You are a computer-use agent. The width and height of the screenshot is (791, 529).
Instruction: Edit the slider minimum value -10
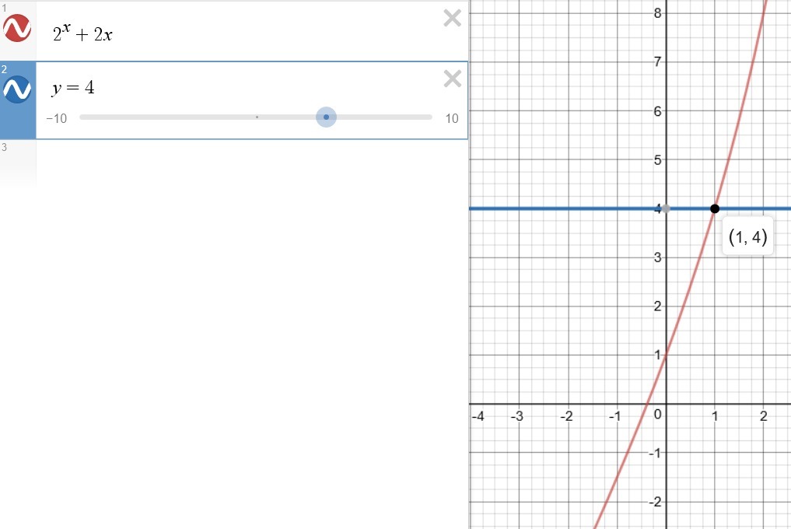[x=56, y=118]
